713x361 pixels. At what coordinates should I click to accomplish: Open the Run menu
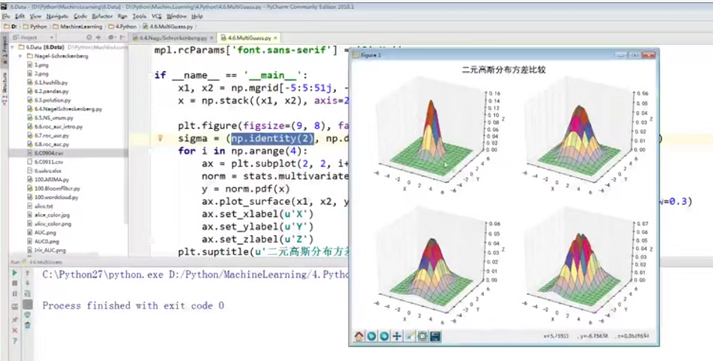click(123, 17)
